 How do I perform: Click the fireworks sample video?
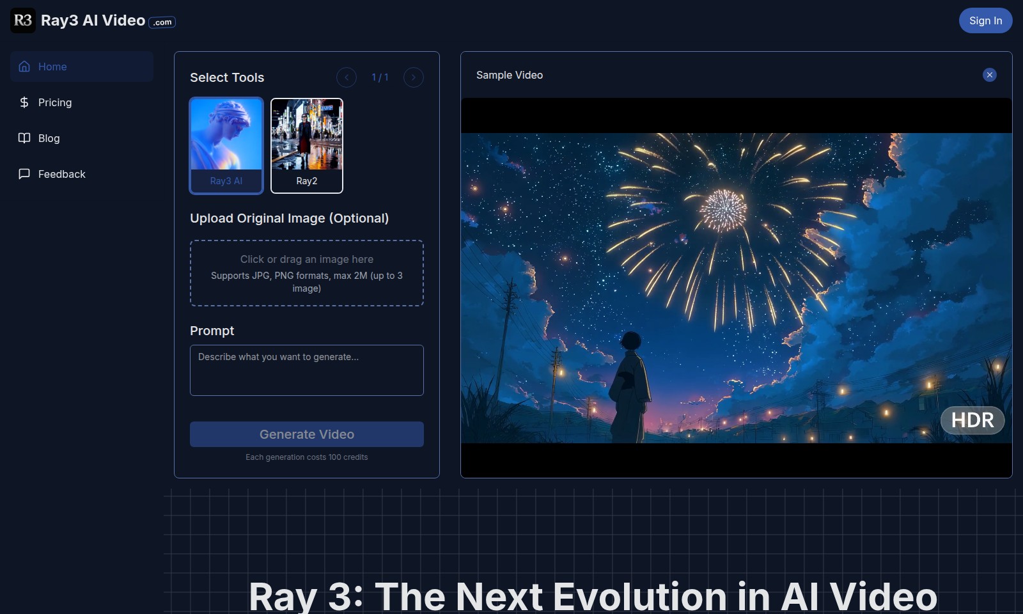pyautogui.click(x=737, y=288)
